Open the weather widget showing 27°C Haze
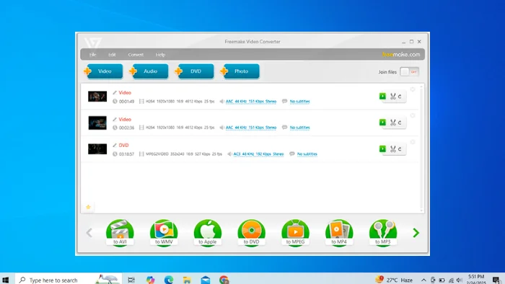This screenshot has width=505, height=284. coord(394,280)
